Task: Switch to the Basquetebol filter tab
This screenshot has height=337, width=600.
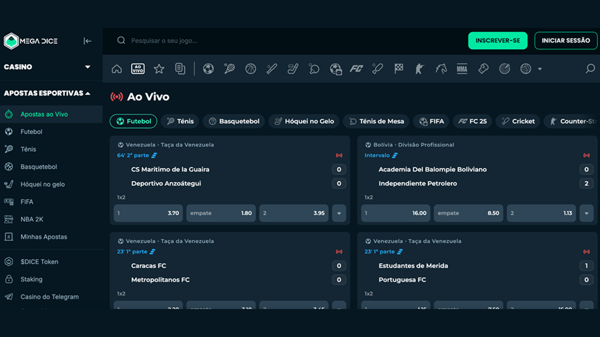Action: pos(234,121)
